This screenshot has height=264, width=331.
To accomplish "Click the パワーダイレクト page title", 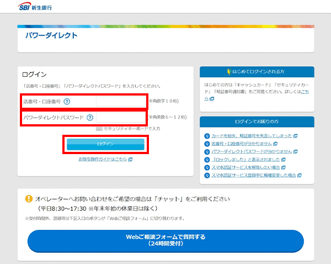I will pyautogui.click(x=51, y=35).
